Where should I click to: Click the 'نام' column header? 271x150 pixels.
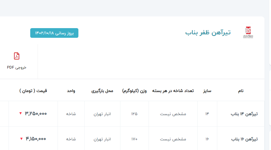[240, 91]
